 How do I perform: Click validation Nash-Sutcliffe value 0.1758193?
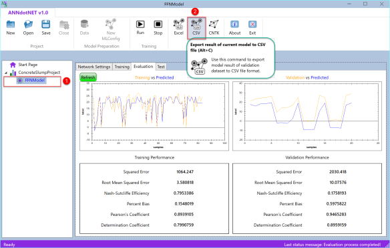[337, 193]
